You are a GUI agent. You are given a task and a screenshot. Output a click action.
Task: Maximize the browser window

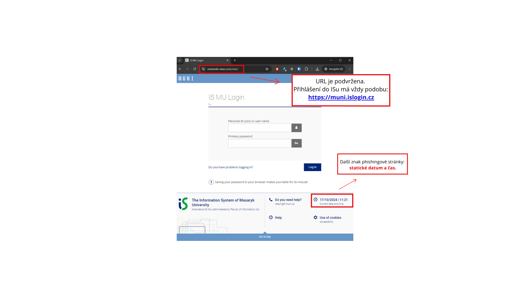(340, 60)
